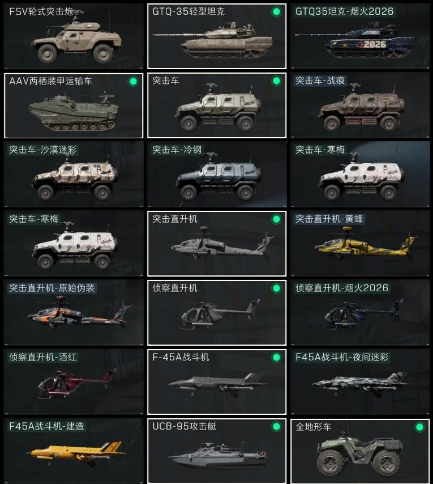This screenshot has width=433, height=484.
Task: Toggle the green indicator on AAV两栖装甲运输车
Action: coord(133,82)
